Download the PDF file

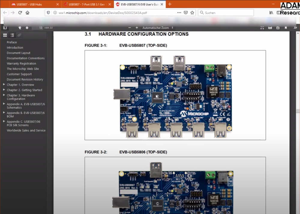(278, 28)
